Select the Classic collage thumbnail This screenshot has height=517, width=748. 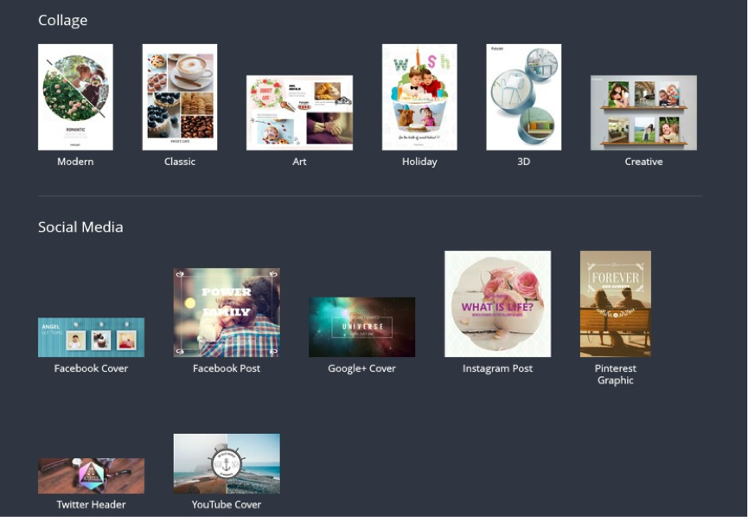(180, 98)
